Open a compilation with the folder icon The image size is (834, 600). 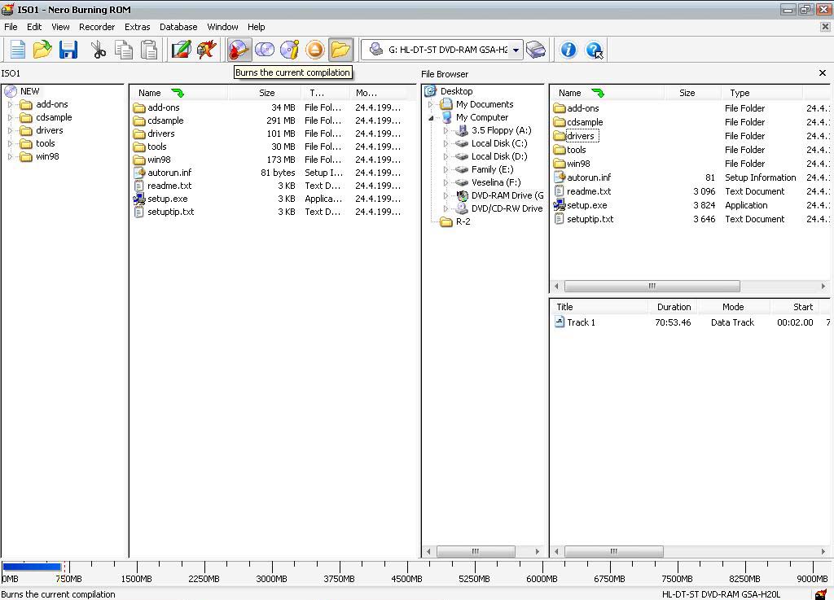(42, 50)
